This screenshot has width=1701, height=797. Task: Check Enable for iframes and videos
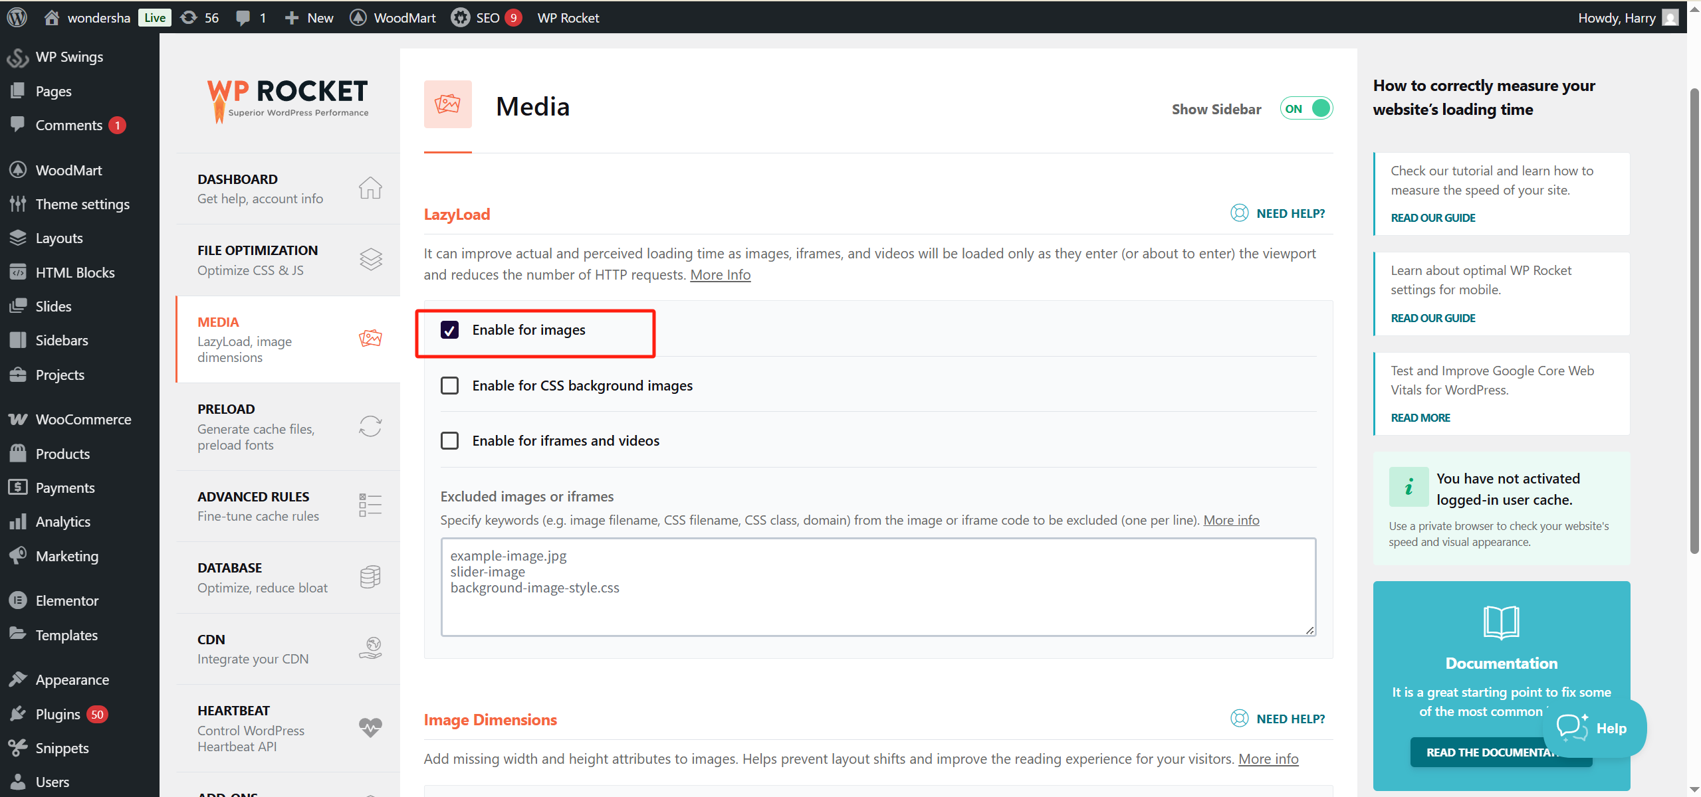point(449,441)
